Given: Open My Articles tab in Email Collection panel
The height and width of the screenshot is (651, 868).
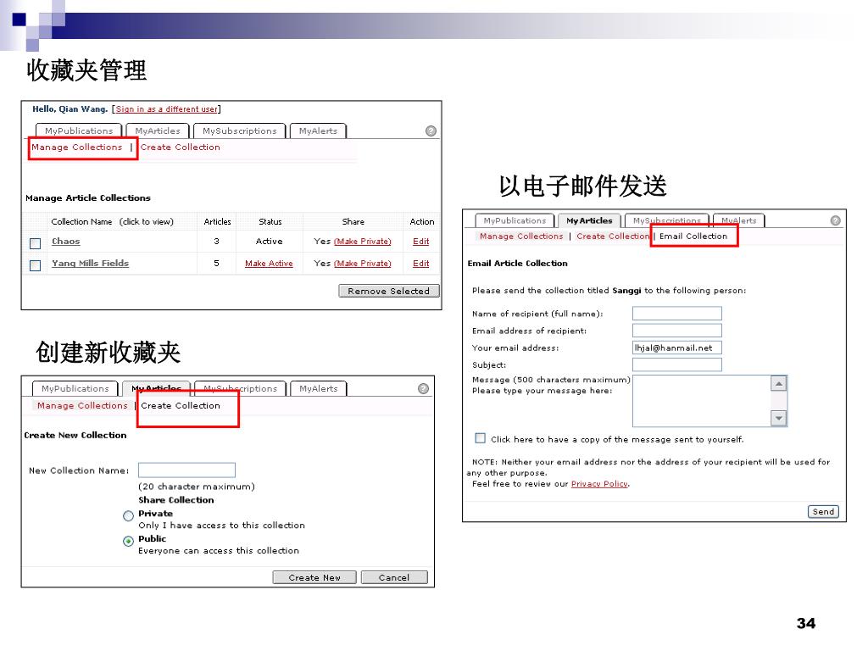Looking at the screenshot, I should coord(590,220).
